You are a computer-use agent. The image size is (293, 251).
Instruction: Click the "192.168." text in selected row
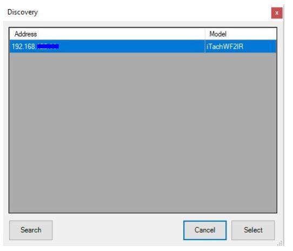point(24,47)
